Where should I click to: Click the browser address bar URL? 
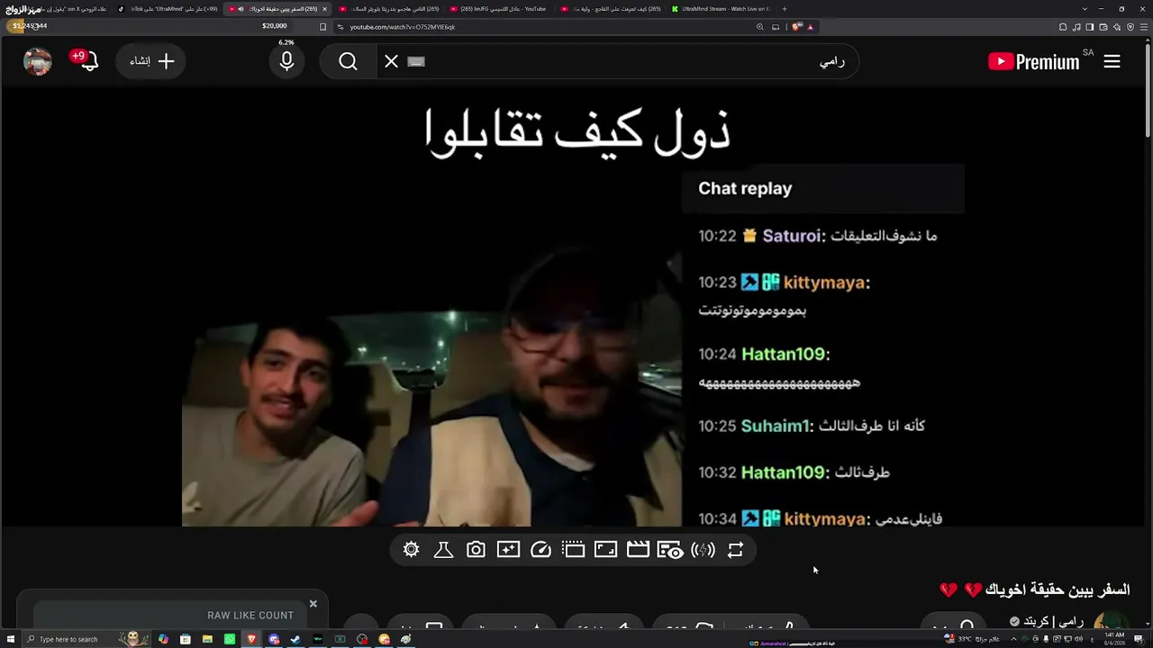coord(403,27)
